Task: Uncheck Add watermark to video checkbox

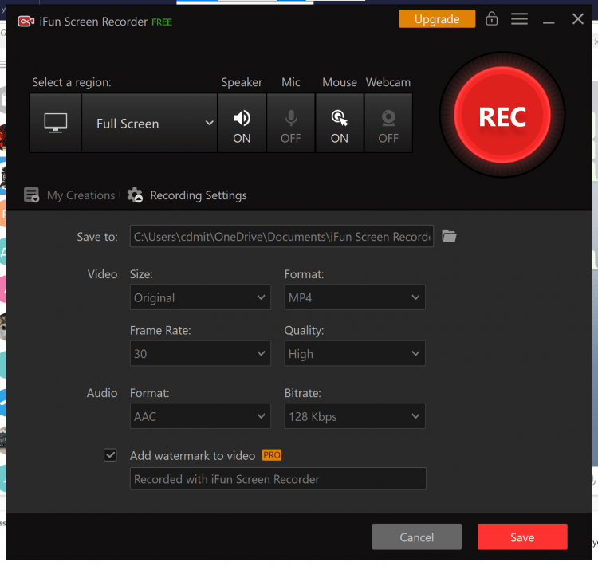Action: click(110, 455)
